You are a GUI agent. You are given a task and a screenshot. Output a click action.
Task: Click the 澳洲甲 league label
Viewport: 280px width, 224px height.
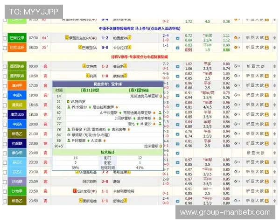[x=17, y=85]
